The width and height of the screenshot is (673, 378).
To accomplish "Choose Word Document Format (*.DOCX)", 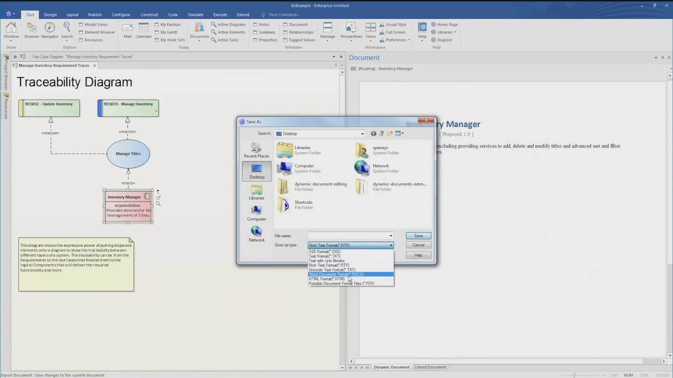I will pos(351,275).
